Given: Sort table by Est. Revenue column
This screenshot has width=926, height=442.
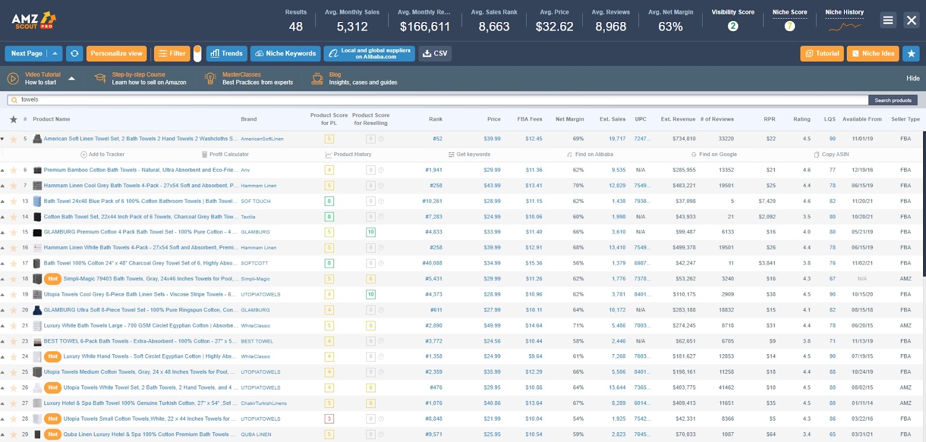Looking at the screenshot, I should point(678,120).
